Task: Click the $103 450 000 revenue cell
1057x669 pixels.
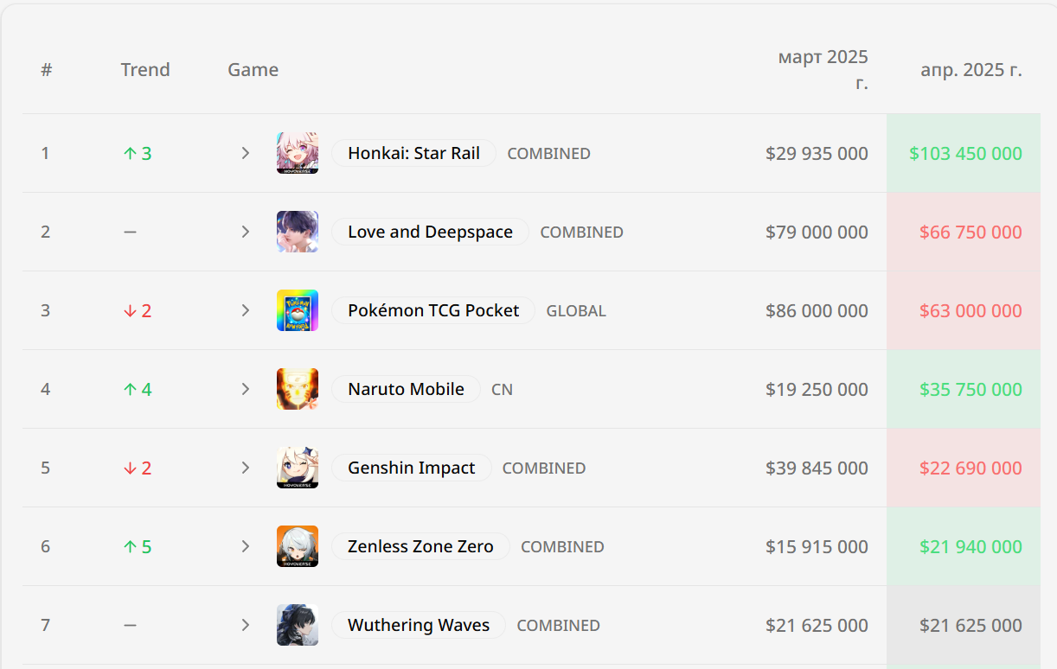Action: [965, 153]
